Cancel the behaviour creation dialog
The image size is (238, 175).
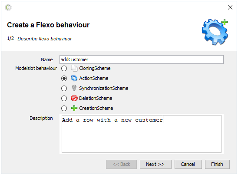click(x=188, y=164)
